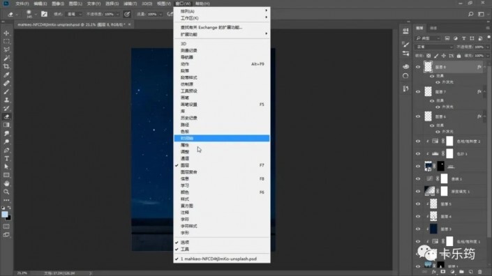492x276 pixels.
Task: Open the eraser opacity dropdown arrow
Action: [118, 14]
